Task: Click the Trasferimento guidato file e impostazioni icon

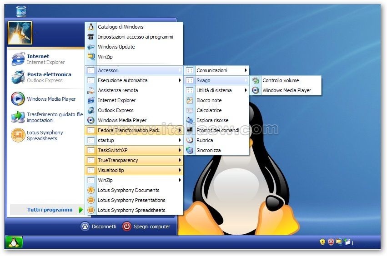Action: (x=18, y=117)
